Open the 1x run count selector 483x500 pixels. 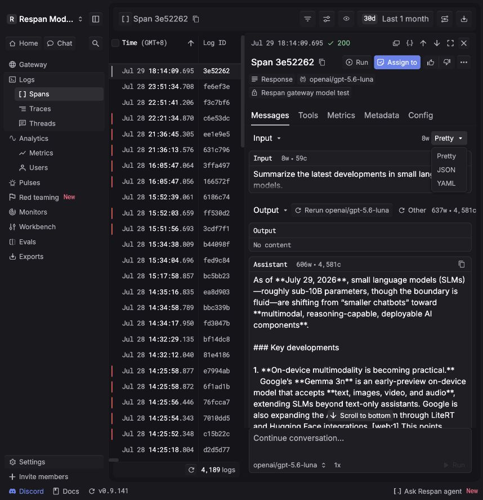point(337,465)
